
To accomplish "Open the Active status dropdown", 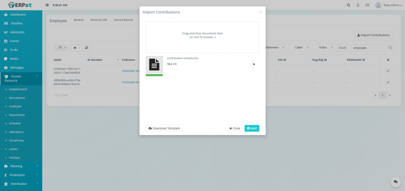I will (x=324, y=48).
